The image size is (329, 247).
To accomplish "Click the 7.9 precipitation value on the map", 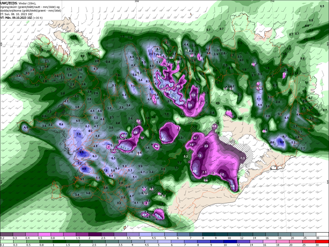I will [x=79, y=134].
